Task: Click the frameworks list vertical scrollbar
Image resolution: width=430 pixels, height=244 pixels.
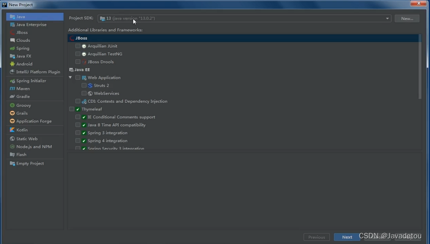Action: pyautogui.click(x=420, y=66)
